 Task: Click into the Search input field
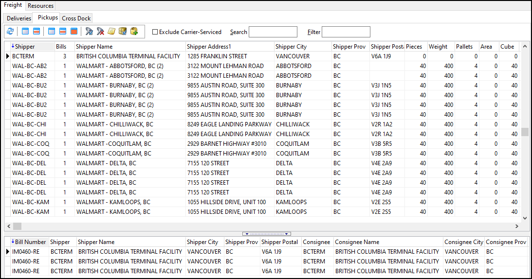pyautogui.click(x=273, y=32)
